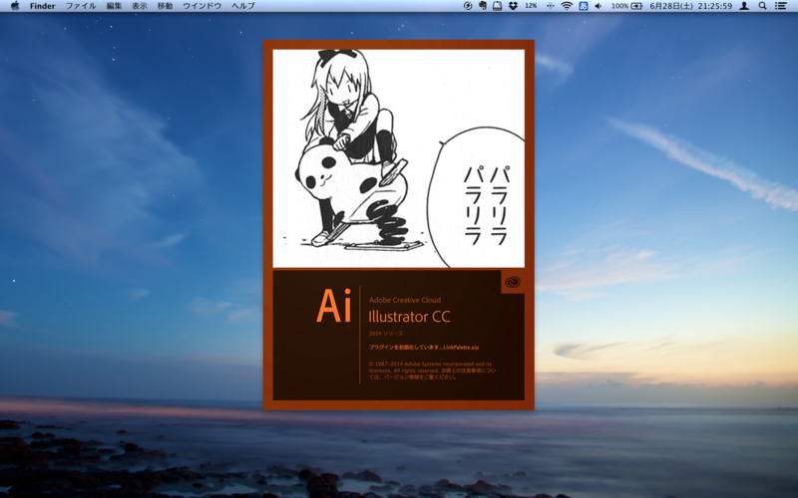Open the ヘルプ menu
This screenshot has height=498, width=798.
click(243, 6)
